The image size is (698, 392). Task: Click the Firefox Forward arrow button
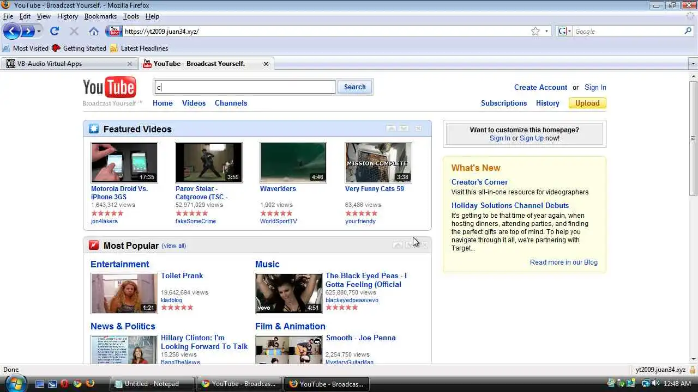pos(27,31)
